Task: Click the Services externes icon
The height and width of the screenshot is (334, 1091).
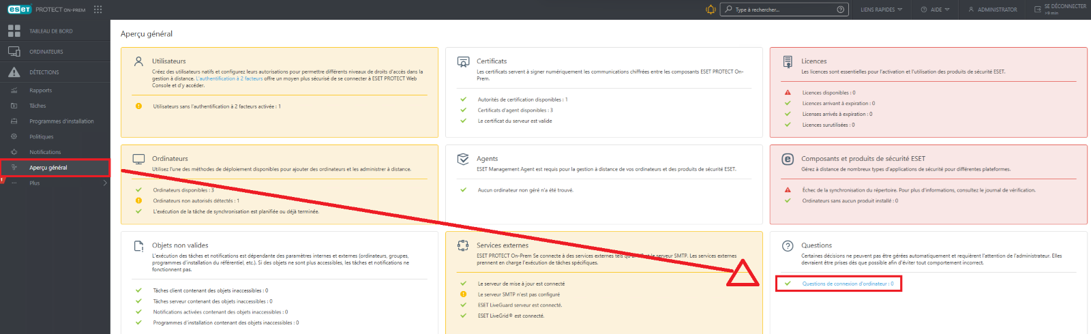Action: (463, 245)
